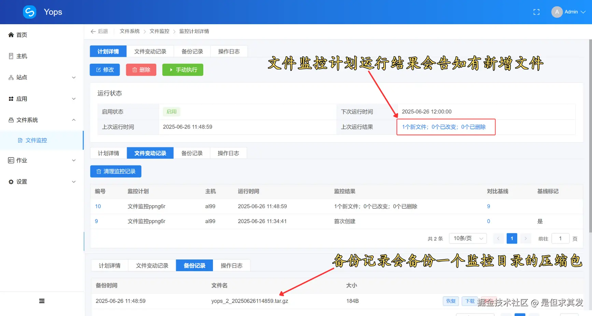
Task: Click the 作业 jobs icon
Action: click(10, 160)
